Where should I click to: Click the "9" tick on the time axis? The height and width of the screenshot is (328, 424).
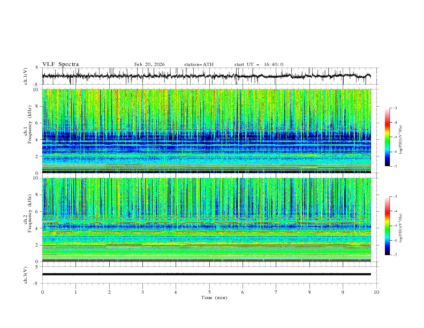343,292
